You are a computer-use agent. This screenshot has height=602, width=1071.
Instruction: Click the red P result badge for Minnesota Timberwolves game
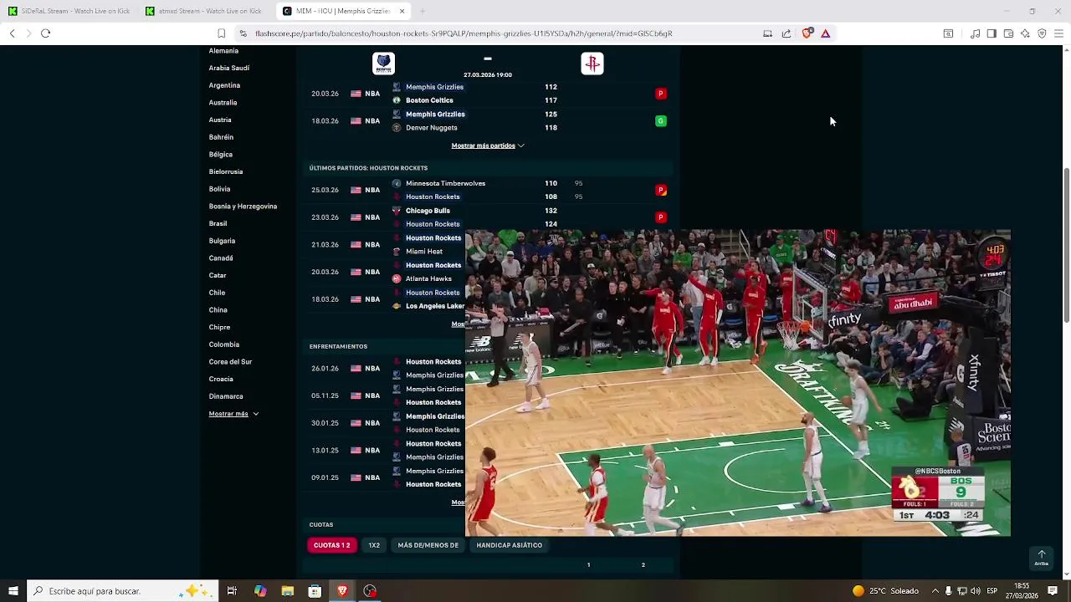point(660,190)
